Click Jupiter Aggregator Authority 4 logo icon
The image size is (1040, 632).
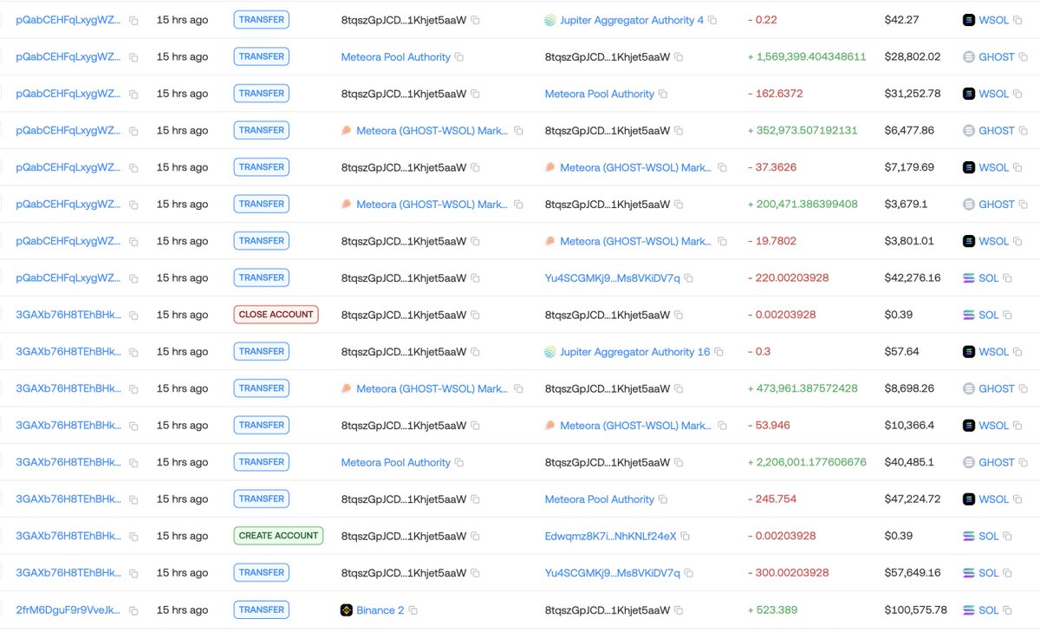pos(549,20)
